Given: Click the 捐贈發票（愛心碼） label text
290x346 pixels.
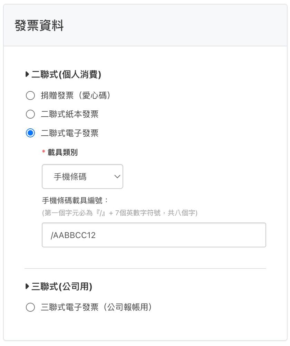Looking at the screenshot, I should pyautogui.click(x=75, y=95).
